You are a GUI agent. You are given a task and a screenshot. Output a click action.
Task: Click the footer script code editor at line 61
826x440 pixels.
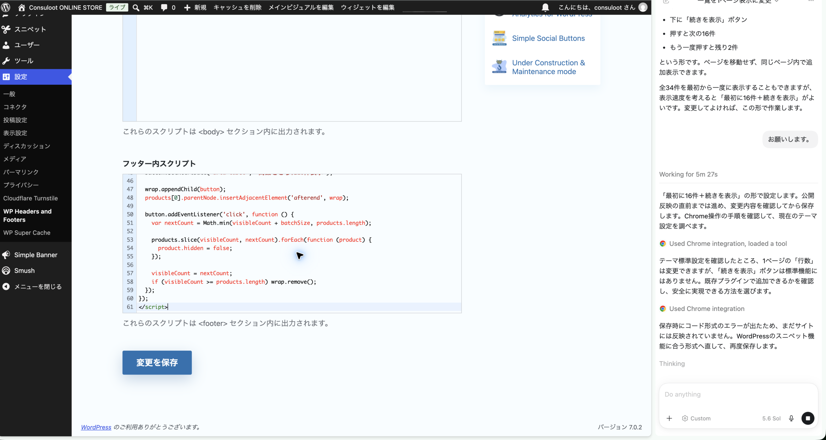click(x=299, y=307)
